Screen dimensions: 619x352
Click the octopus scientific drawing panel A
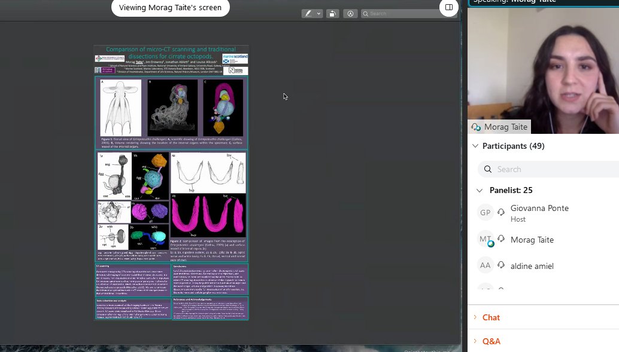tap(120, 108)
